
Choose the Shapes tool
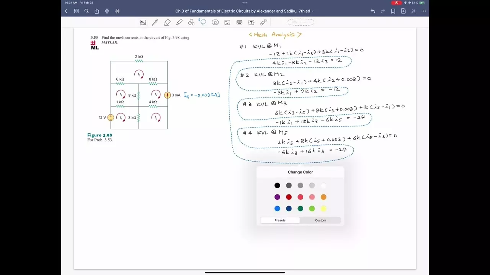click(x=191, y=23)
